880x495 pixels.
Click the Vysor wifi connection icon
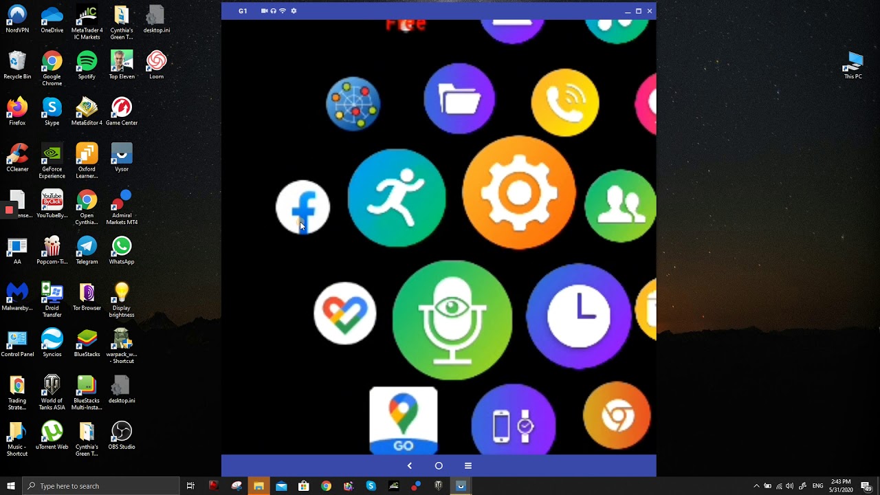tap(283, 11)
